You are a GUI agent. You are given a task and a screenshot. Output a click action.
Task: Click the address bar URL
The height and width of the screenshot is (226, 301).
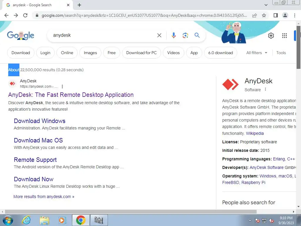(144, 15)
